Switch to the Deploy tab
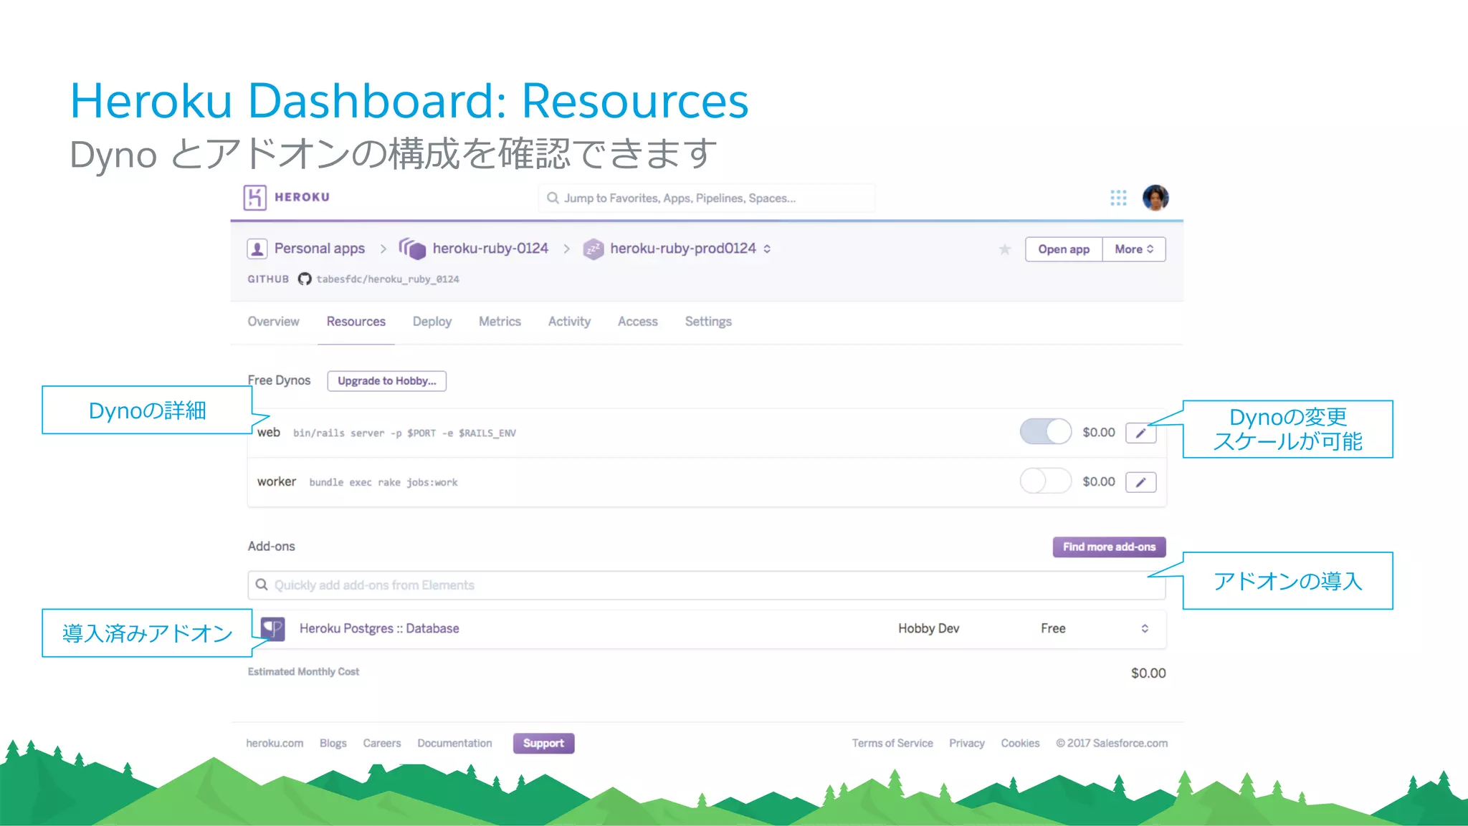This screenshot has width=1468, height=826. [432, 322]
